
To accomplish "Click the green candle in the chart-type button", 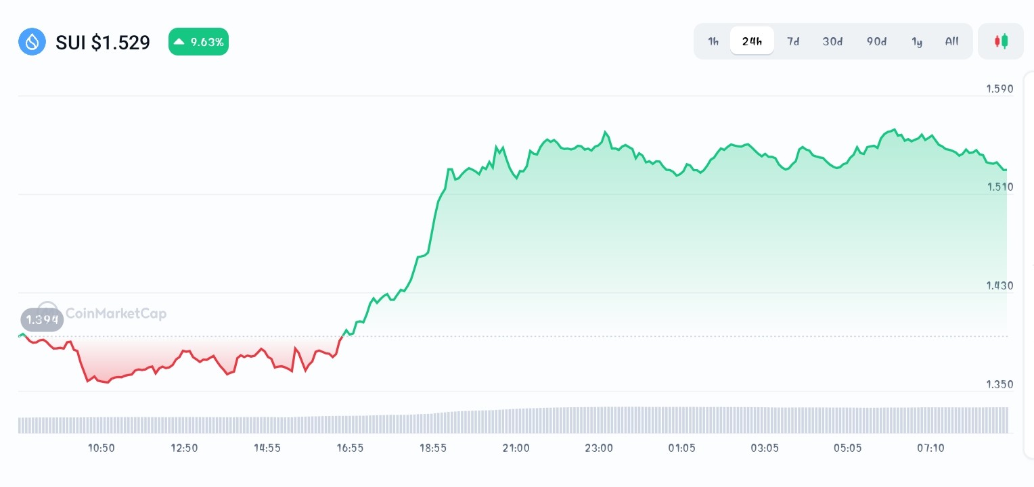I will [1004, 41].
